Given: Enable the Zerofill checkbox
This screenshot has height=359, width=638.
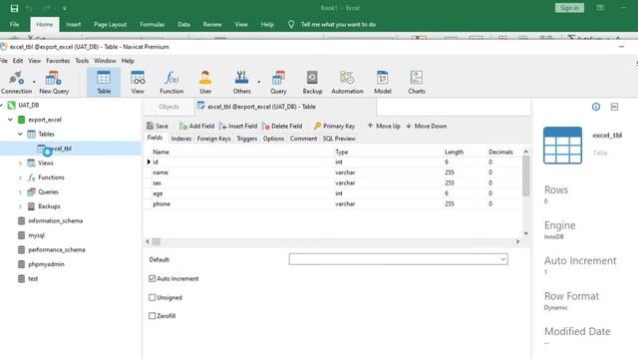Looking at the screenshot, I should 153,316.
